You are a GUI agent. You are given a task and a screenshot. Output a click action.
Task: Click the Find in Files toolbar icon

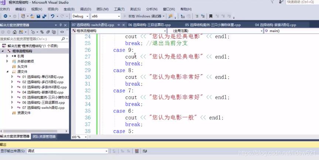pos(170,16)
